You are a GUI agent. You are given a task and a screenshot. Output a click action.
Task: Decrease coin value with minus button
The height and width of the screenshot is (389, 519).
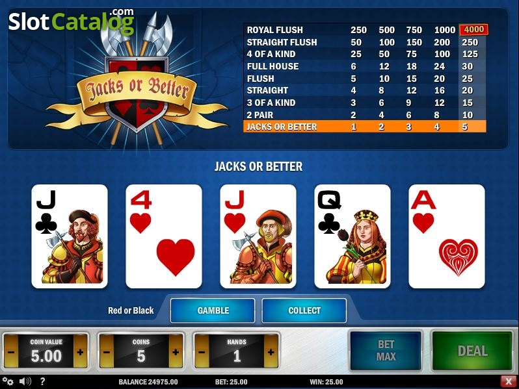coord(11,351)
